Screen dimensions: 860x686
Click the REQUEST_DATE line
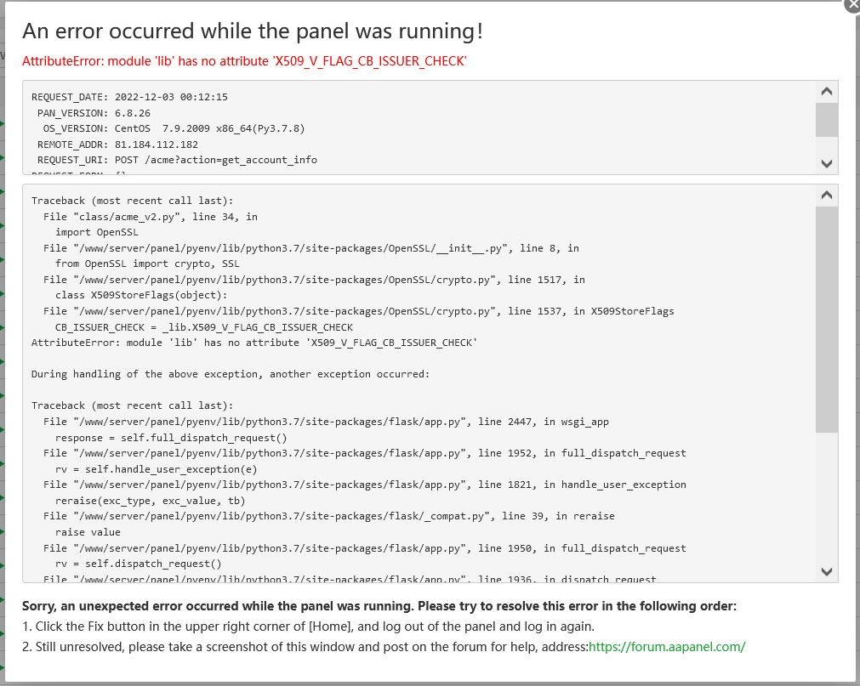click(x=129, y=97)
